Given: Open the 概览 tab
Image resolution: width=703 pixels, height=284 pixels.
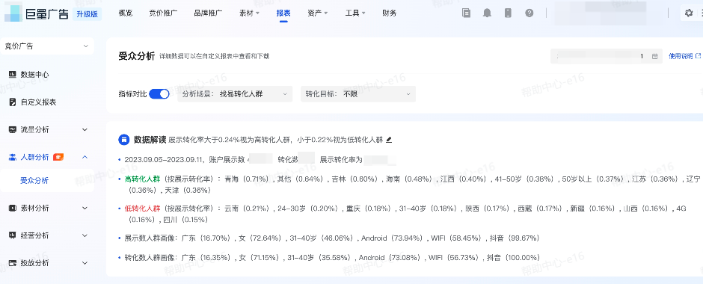Looking at the screenshot, I should (126, 13).
